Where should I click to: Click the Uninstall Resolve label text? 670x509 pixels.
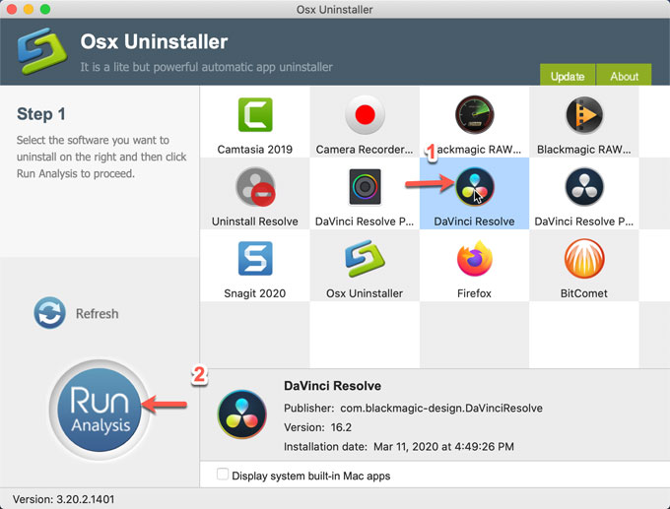(x=255, y=222)
